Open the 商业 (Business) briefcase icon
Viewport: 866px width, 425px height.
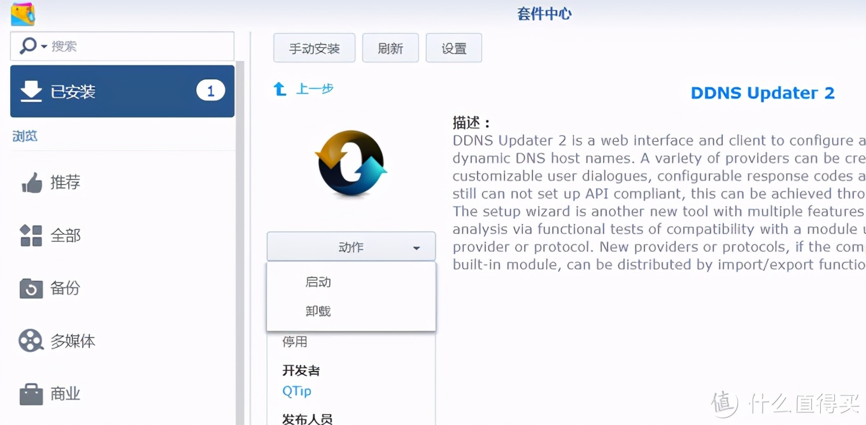31,393
